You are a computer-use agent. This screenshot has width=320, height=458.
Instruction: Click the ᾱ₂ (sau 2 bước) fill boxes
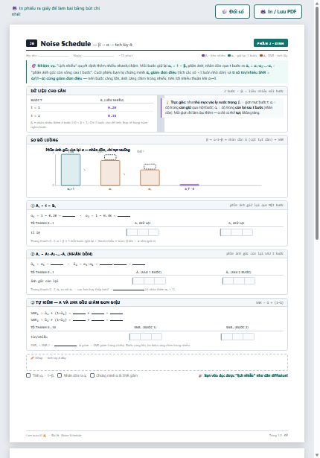[x=239, y=281]
